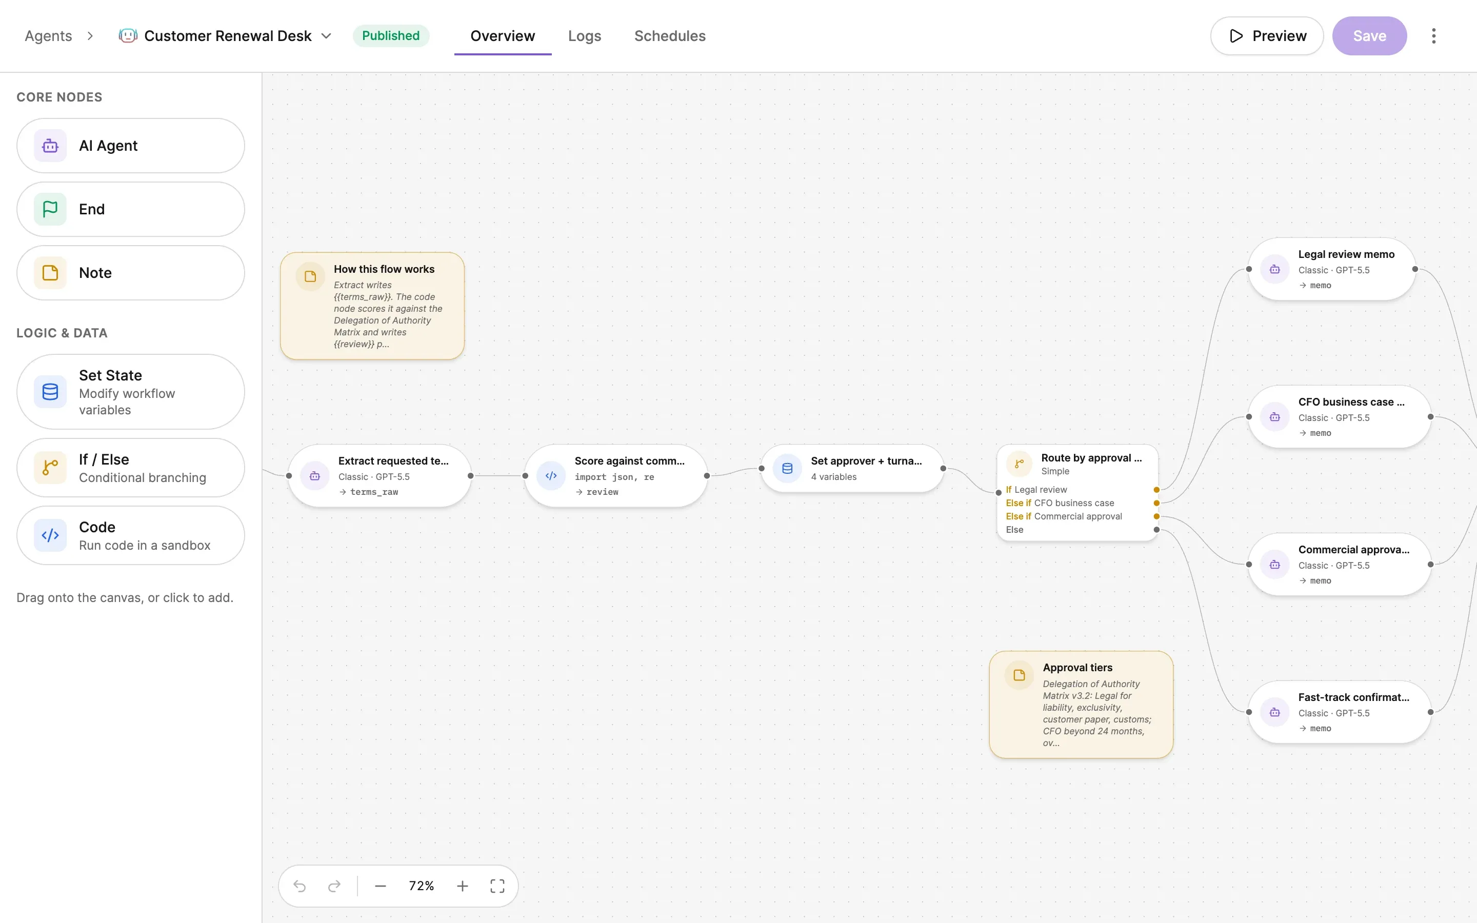Click the Set approver node database icon
Screen dimensions: 1477x923
click(787, 468)
